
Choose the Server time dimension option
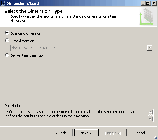[7, 55]
